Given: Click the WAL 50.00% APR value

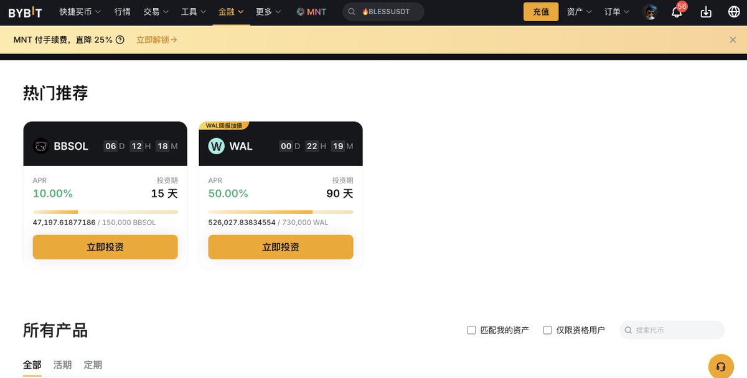Looking at the screenshot, I should point(228,193).
